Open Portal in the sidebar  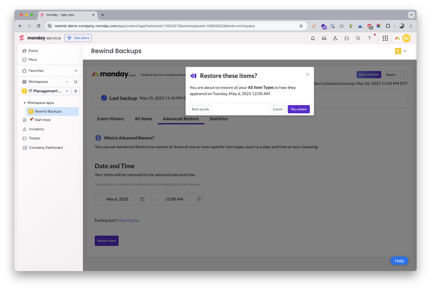[33, 51]
